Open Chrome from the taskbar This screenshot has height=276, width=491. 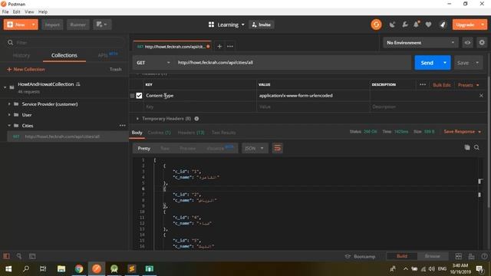click(79, 269)
